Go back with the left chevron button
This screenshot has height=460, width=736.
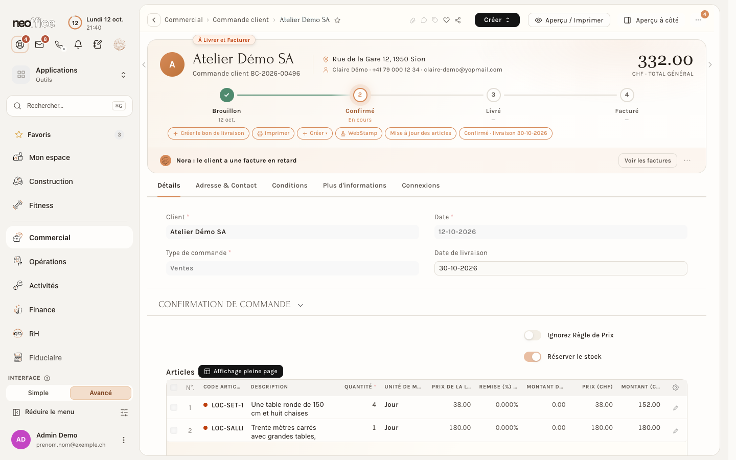pos(154,20)
